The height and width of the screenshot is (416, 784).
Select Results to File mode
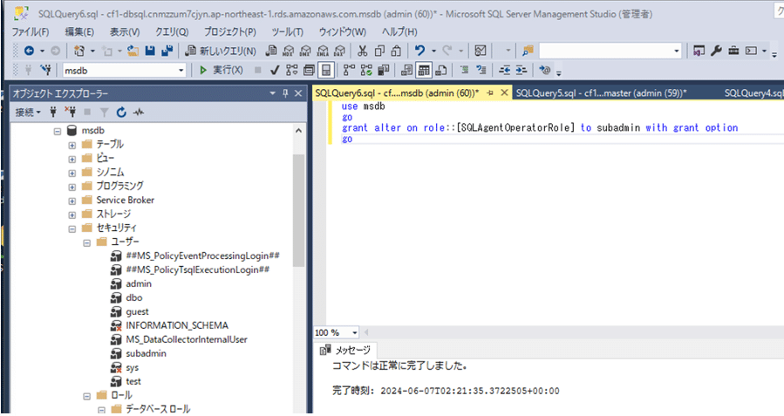point(441,70)
